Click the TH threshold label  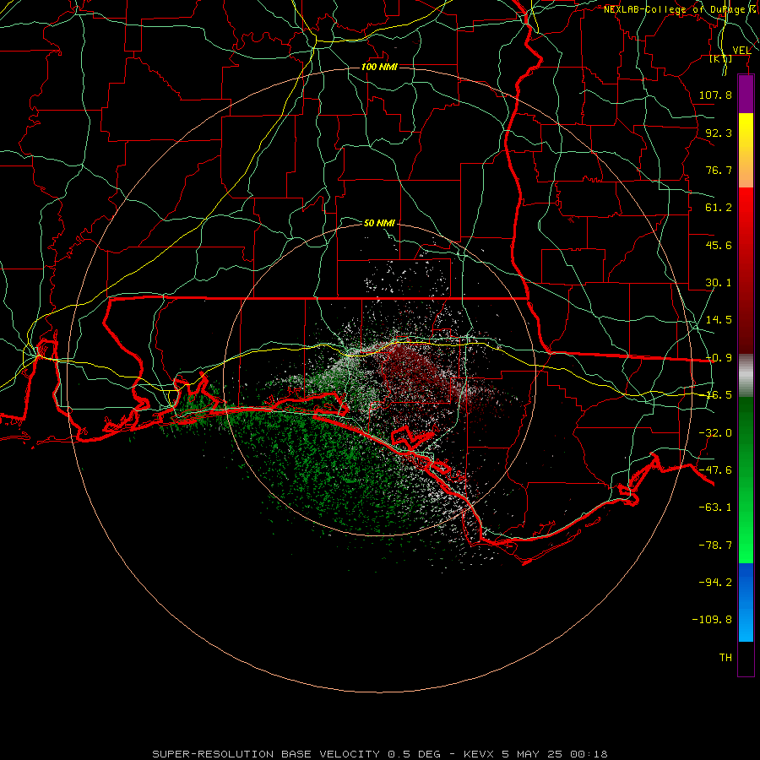725,658
